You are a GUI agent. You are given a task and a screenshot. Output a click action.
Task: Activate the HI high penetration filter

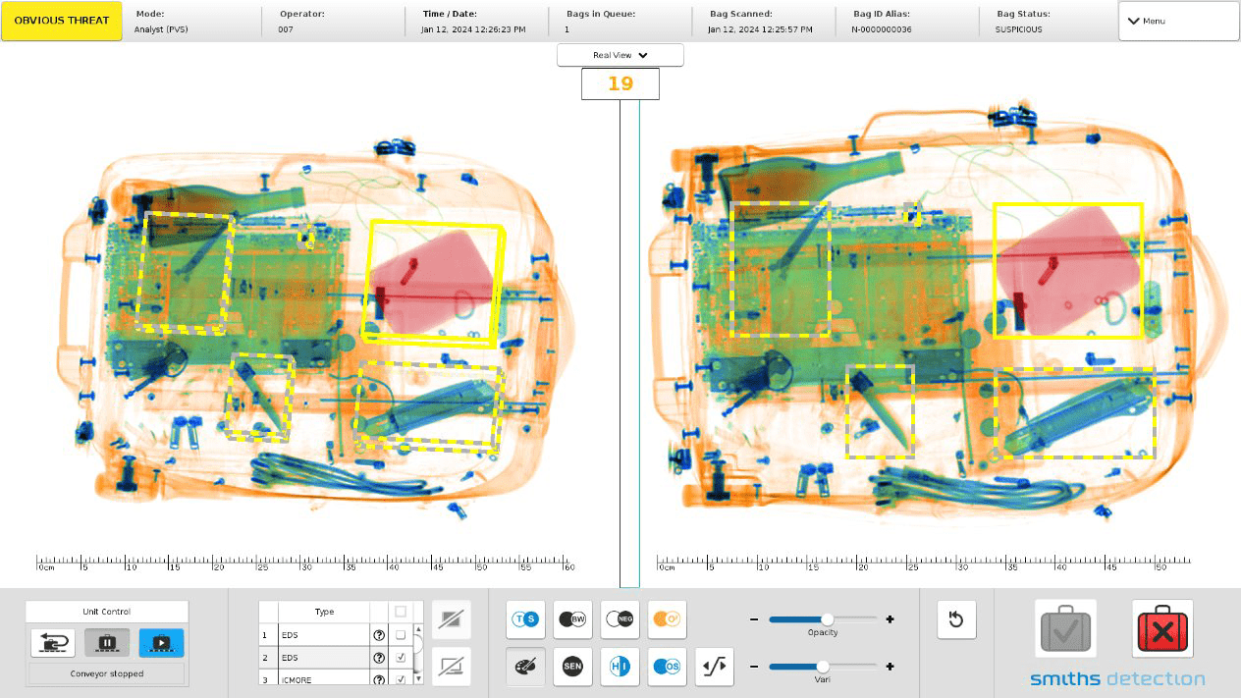point(620,667)
